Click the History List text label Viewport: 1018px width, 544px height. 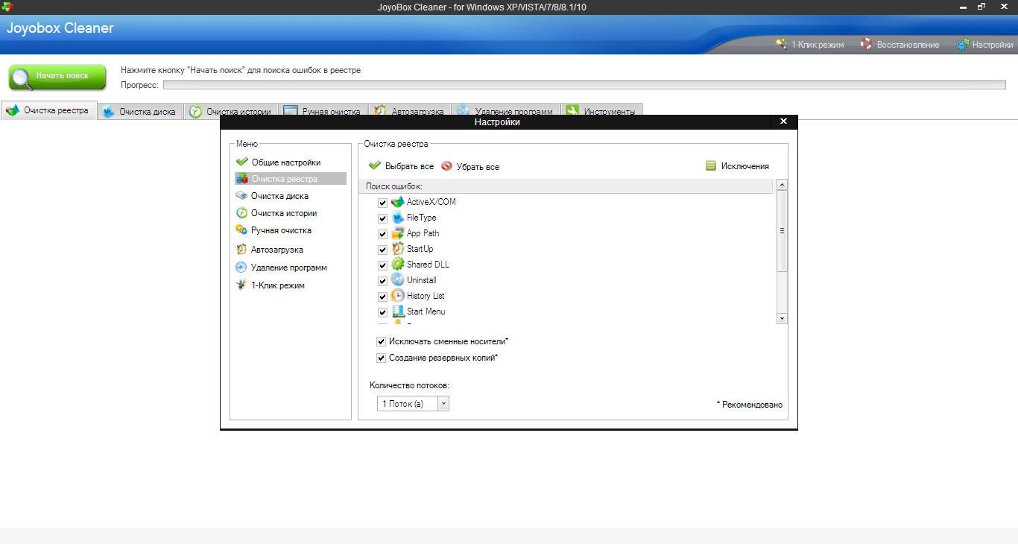pos(426,296)
